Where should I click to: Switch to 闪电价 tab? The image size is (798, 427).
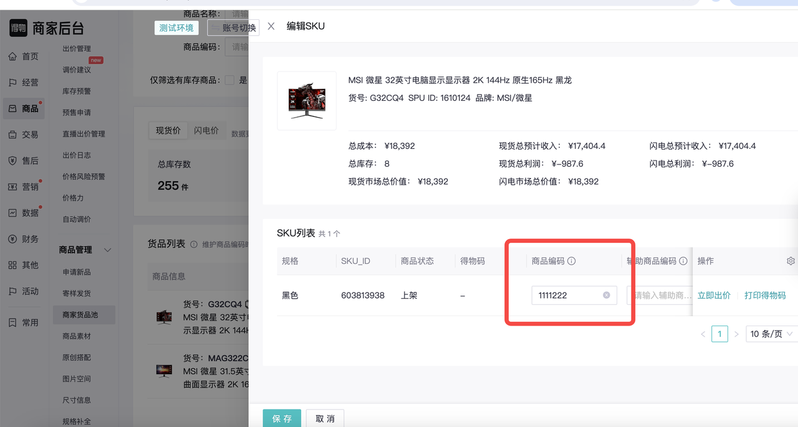206,131
